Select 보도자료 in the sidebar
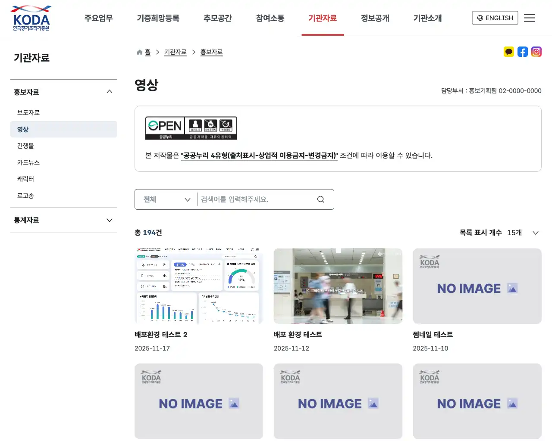The height and width of the screenshot is (441, 552). coord(28,112)
